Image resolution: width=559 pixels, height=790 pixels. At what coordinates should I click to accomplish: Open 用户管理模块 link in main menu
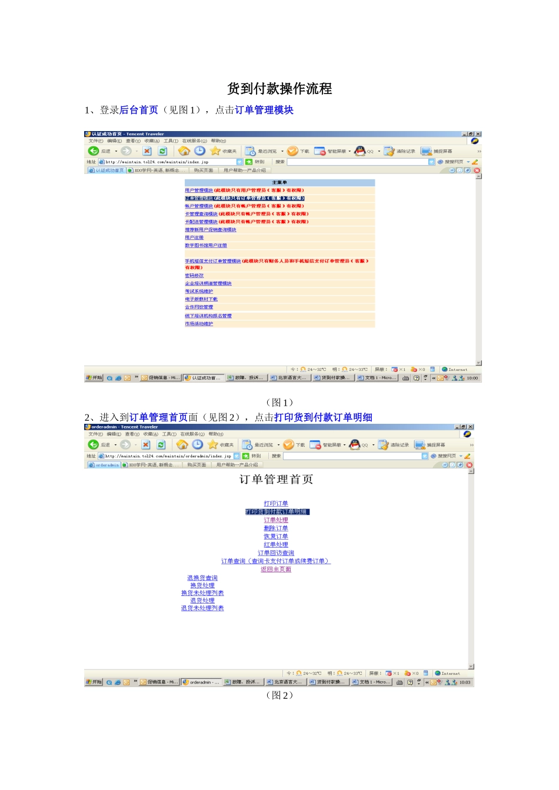199,190
